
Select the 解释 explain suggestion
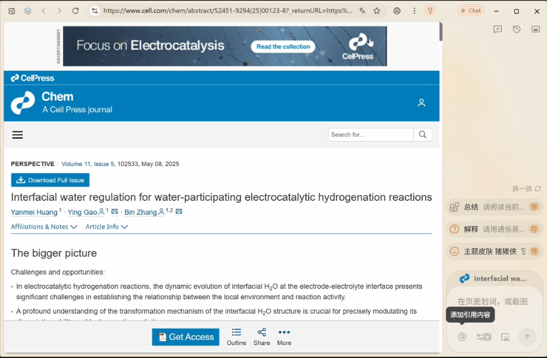coord(494,229)
